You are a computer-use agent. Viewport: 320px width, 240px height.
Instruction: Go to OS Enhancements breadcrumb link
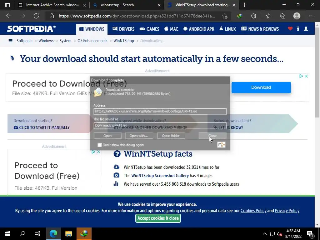click(92, 41)
